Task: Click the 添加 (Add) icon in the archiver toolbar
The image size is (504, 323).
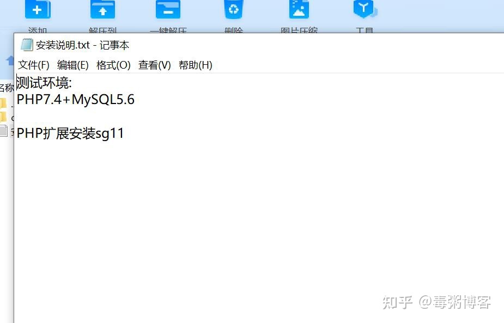Action: coord(38,9)
